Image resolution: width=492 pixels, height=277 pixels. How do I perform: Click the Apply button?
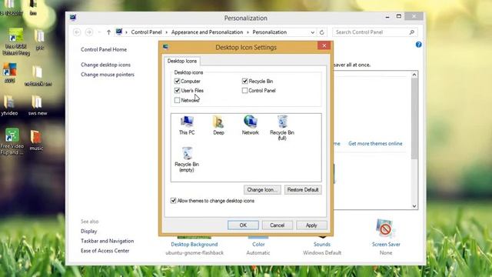tap(311, 225)
